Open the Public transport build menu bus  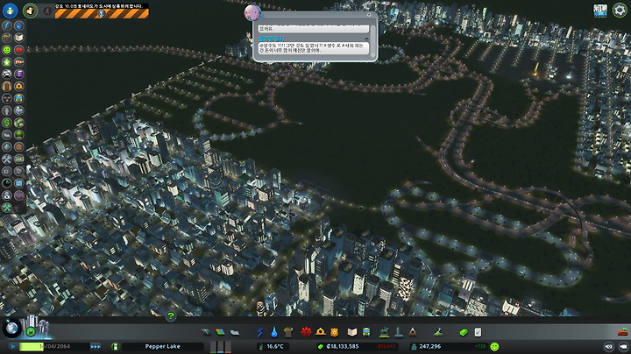tap(366, 332)
